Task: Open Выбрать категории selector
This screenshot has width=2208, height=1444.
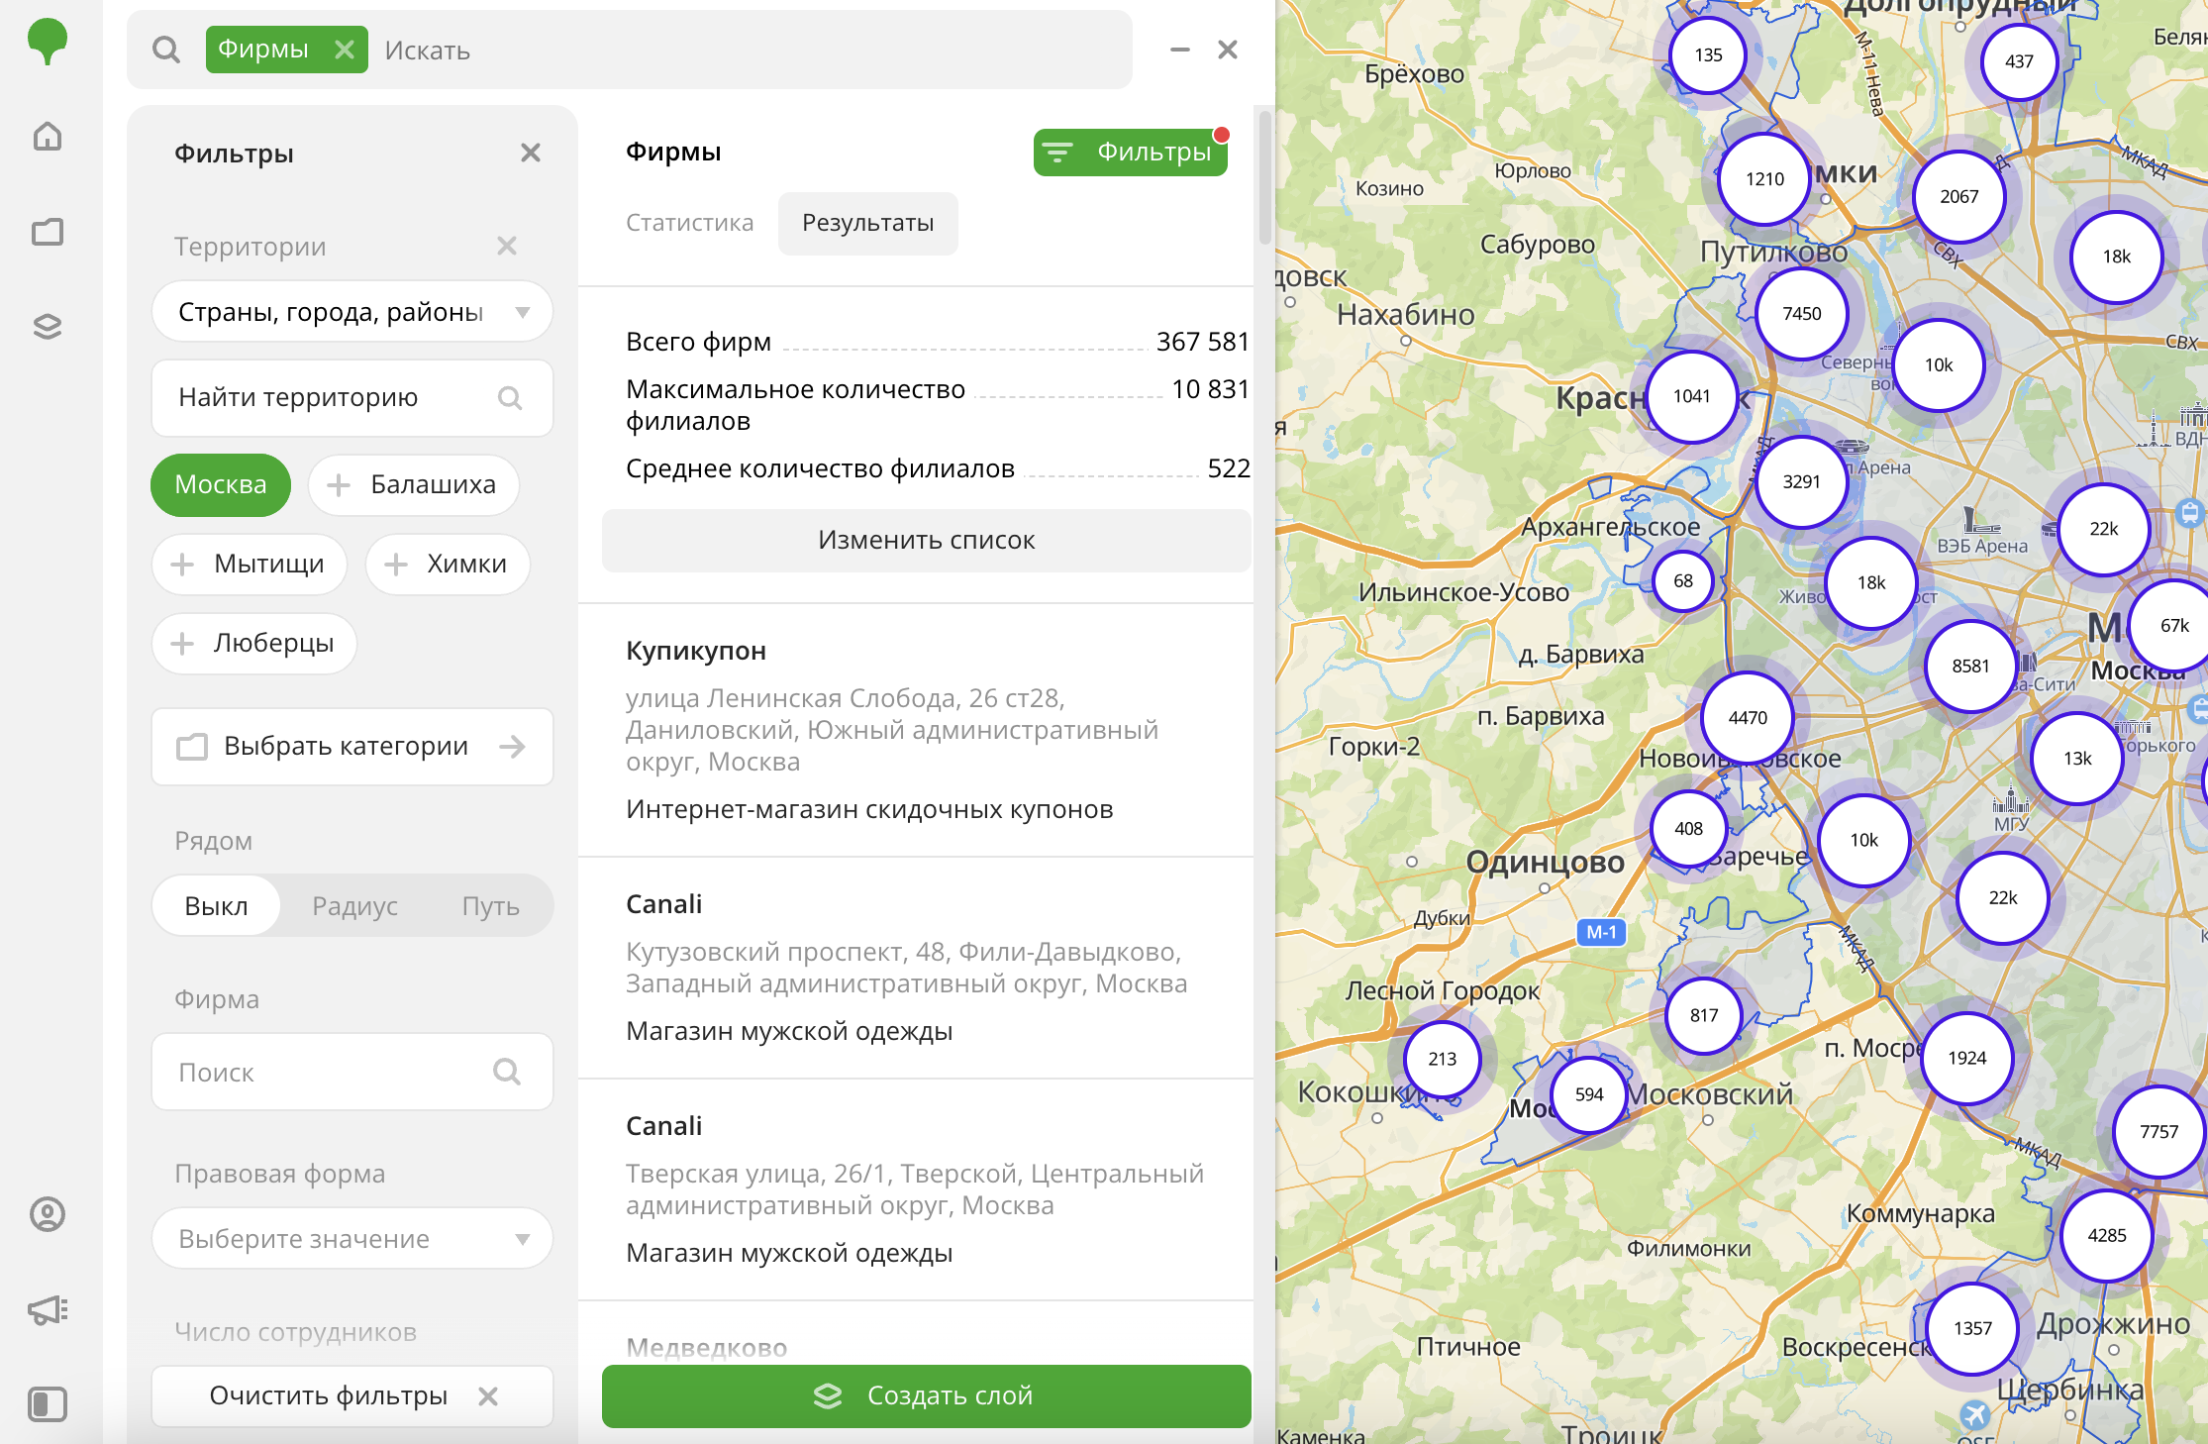Action: pos(352,747)
